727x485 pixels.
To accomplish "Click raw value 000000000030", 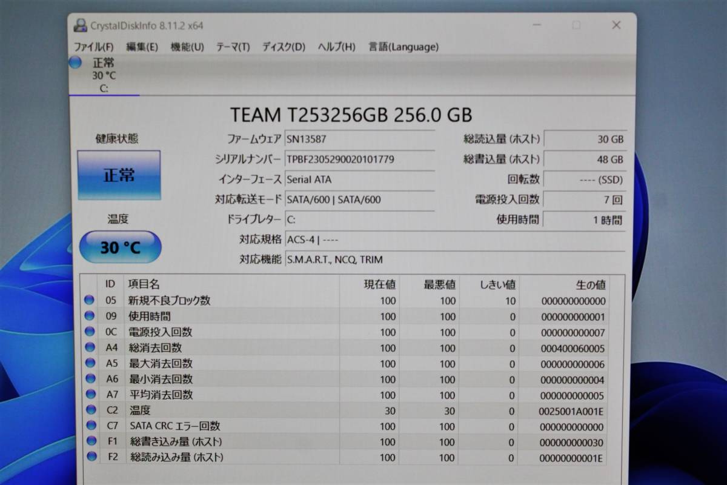I will pos(572,443).
